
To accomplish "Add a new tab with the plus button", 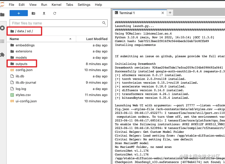I will click(x=170, y=13).
